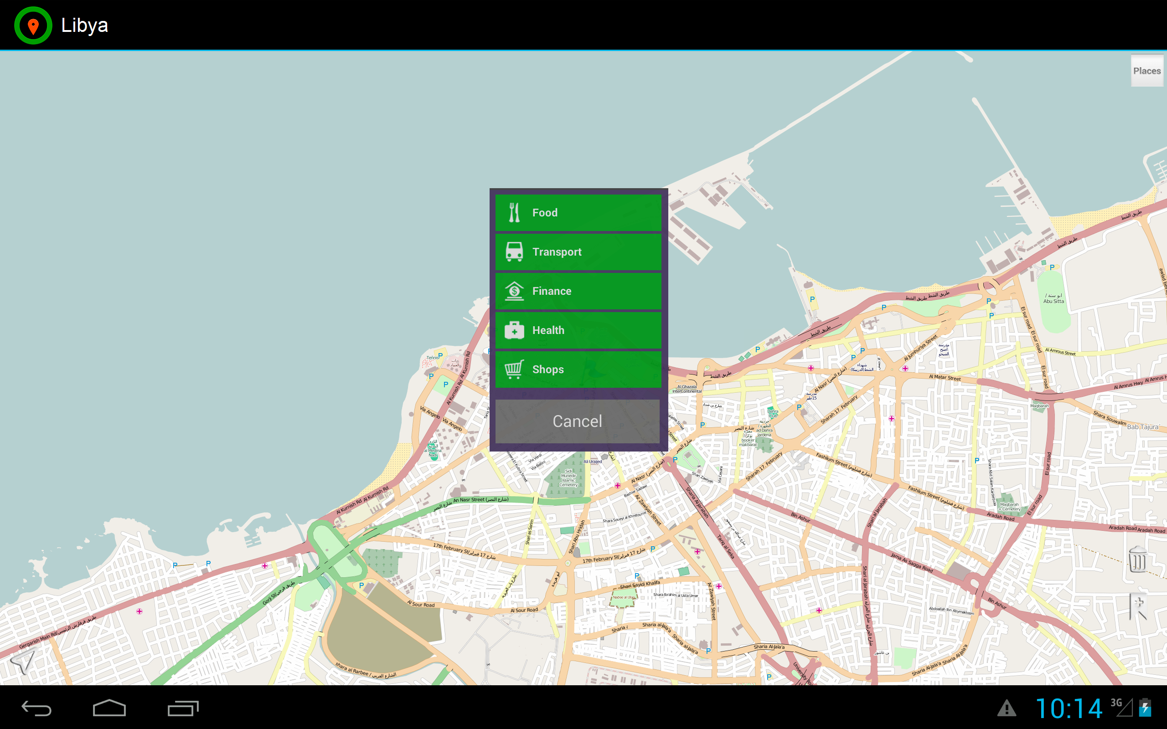Click the navigation arrow at bottom left
Image resolution: width=1167 pixels, height=729 pixels.
tap(23, 661)
